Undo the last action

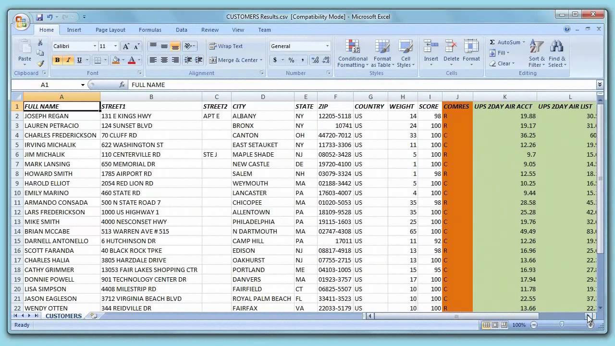coord(49,17)
